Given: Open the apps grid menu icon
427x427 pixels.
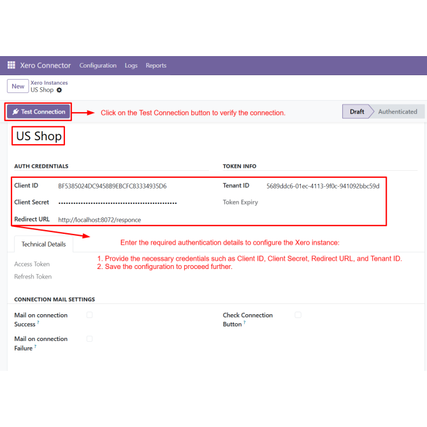Looking at the screenshot, I should (11, 65).
